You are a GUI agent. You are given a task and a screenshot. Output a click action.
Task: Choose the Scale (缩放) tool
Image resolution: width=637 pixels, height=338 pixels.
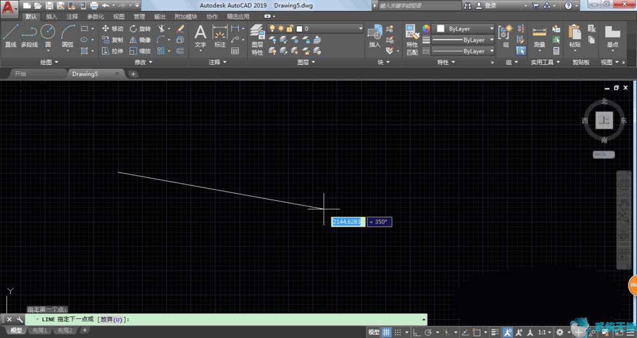(x=140, y=51)
